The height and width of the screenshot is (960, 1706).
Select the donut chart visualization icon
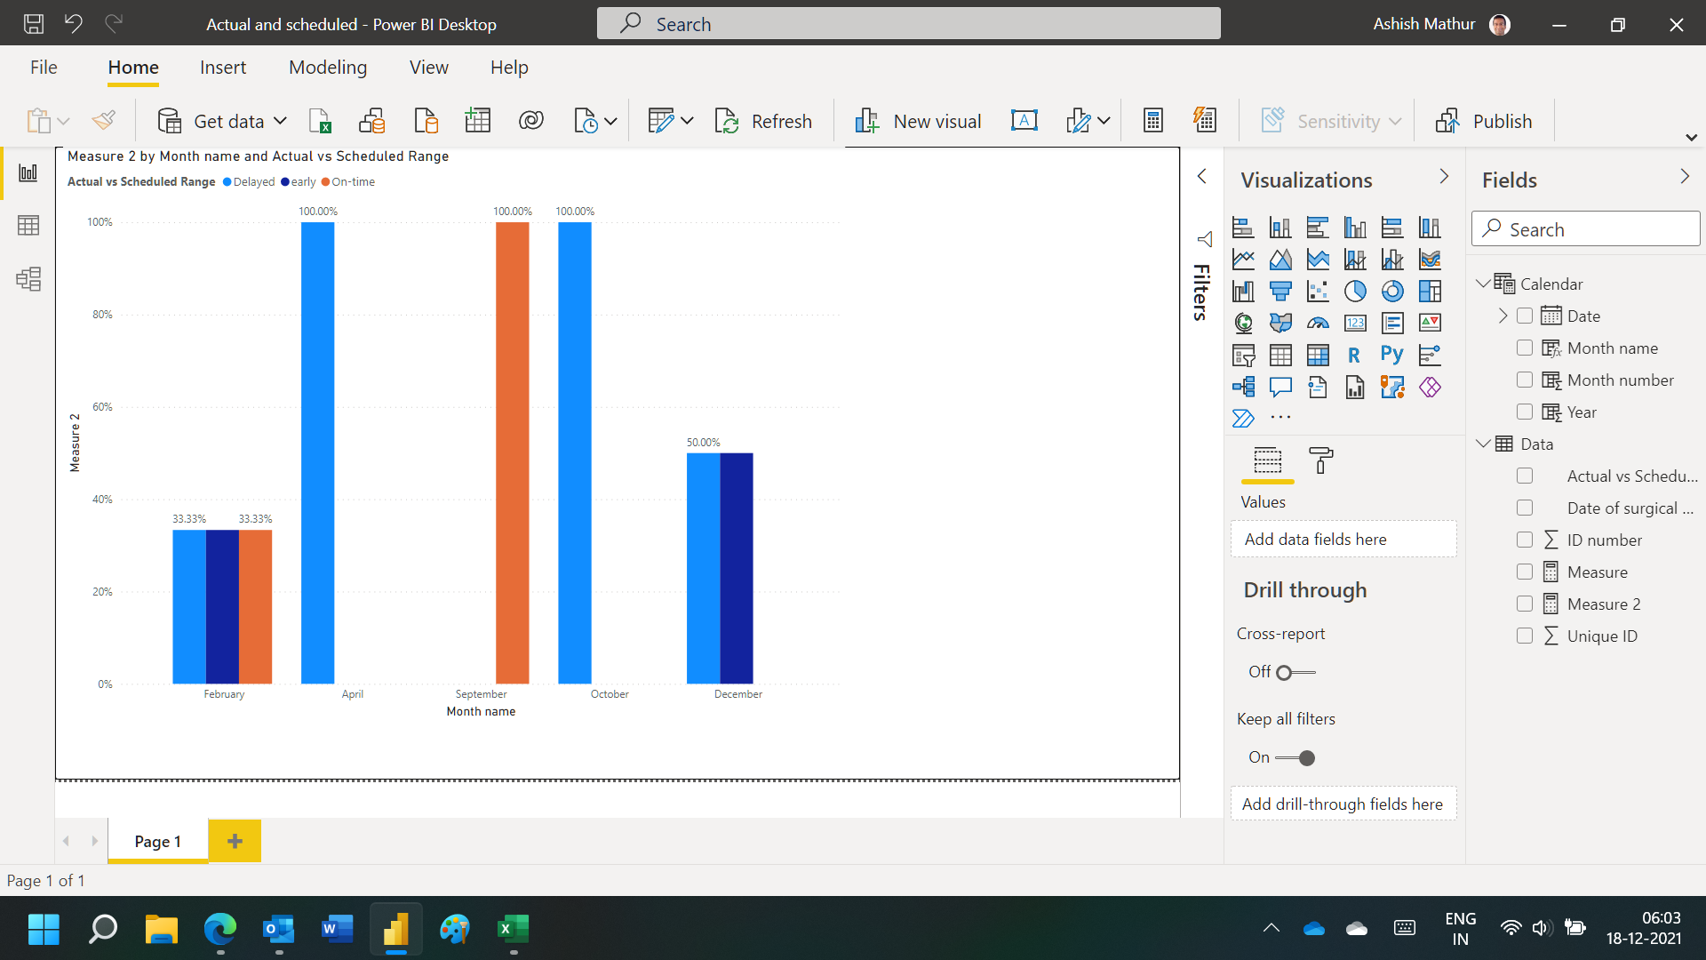click(x=1392, y=292)
